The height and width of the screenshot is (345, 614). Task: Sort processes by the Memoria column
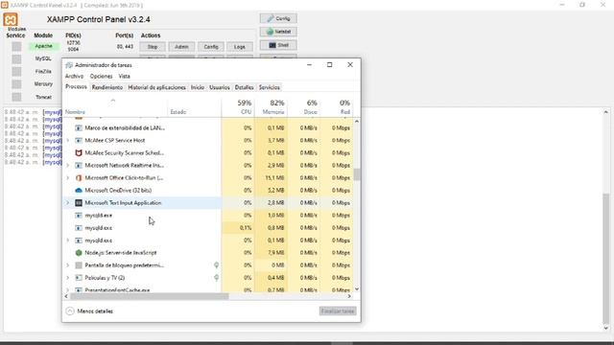click(271, 106)
